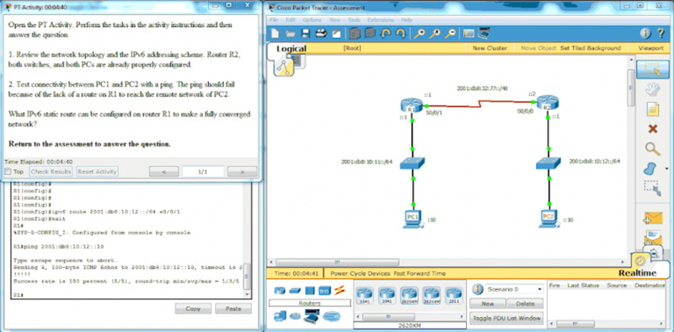Click the New Cluster button
Screen dimensions: 674x332
click(489, 48)
